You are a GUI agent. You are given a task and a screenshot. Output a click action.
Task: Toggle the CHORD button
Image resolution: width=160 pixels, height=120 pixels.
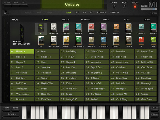(x=6, y=110)
